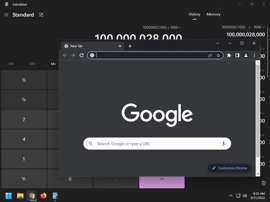Click the MR memory recall button
The height and width of the screenshot is (202, 270).
[x=32, y=64]
